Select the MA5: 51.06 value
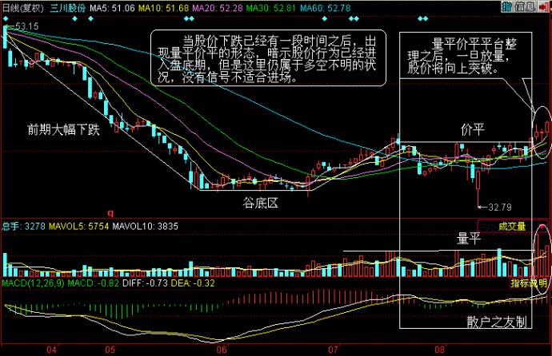552x356 pixels. tap(112, 8)
